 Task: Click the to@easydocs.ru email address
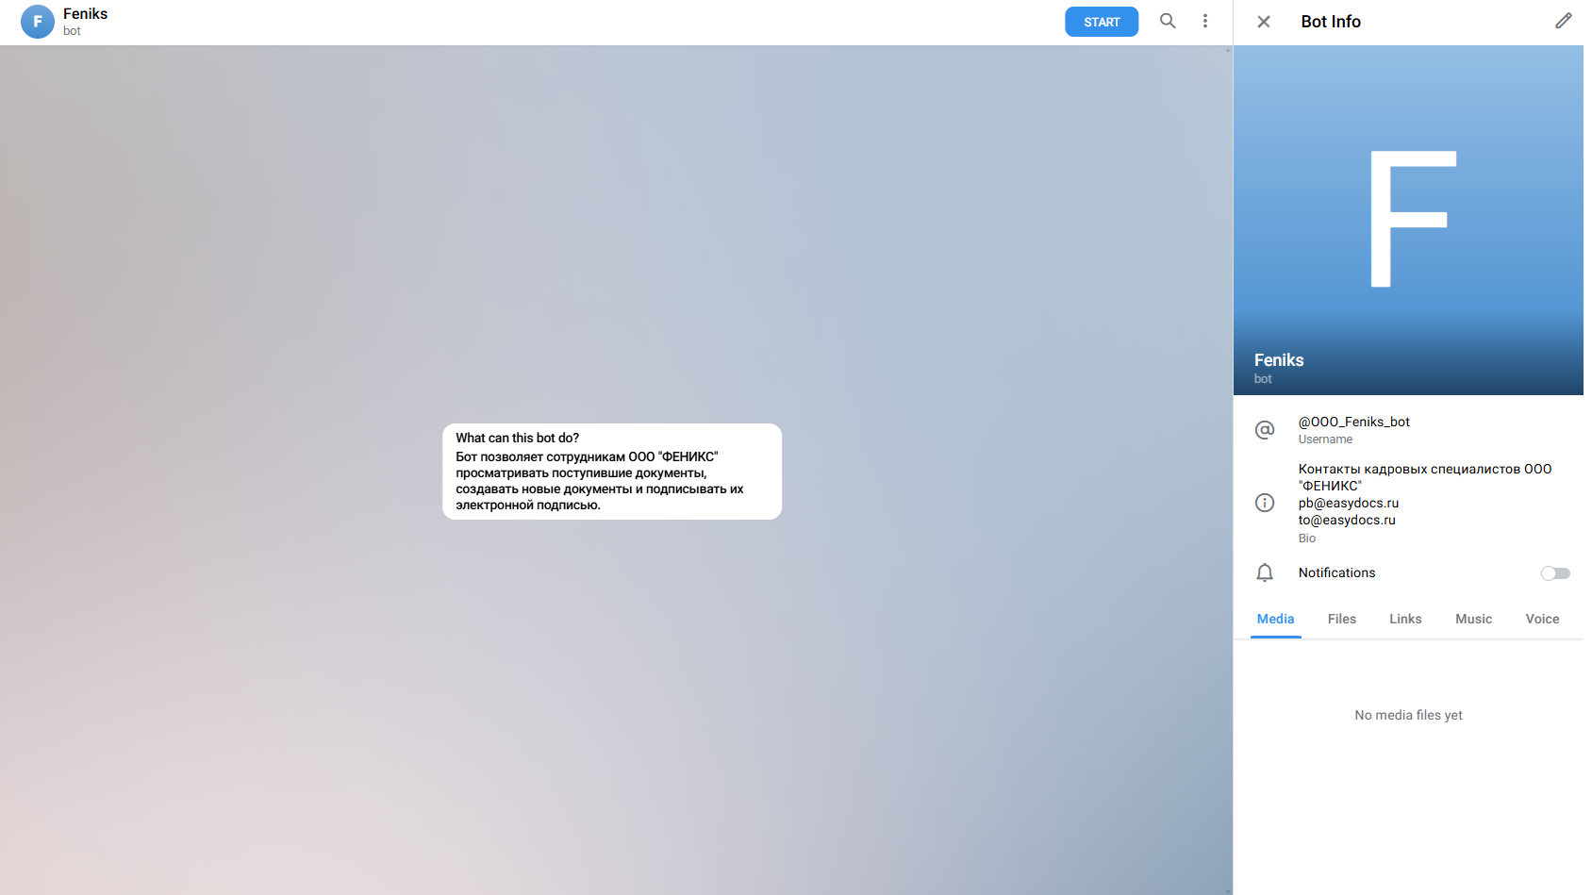(1347, 520)
